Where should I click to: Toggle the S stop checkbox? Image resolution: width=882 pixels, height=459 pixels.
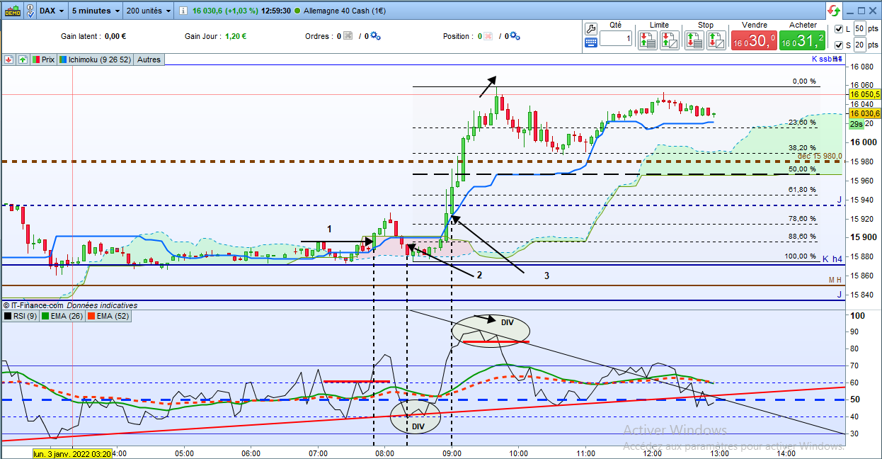(x=839, y=45)
